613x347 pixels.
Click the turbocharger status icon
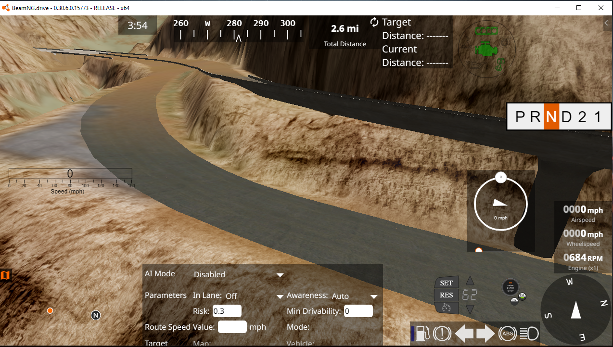click(x=506, y=42)
